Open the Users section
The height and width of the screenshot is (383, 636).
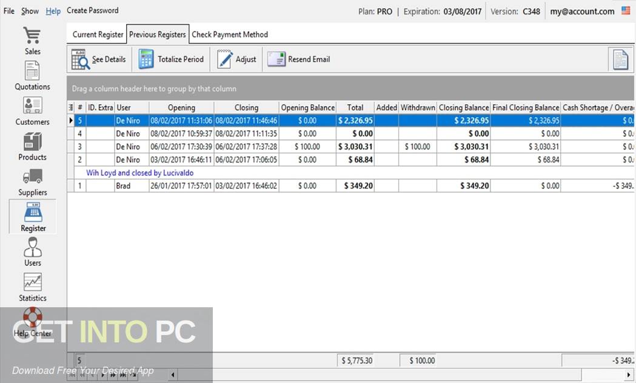coord(33,251)
